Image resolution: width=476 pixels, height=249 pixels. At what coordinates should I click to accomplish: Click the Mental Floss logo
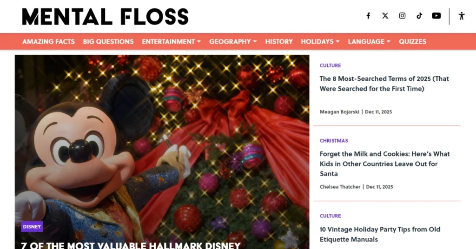coord(106,16)
